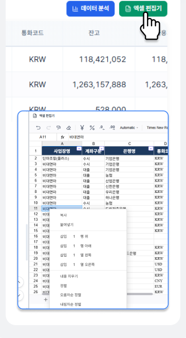Click the spreadsheet horizontal scrollbar
Image resolution: width=186 pixels, height=338 pixels.
pos(97,294)
